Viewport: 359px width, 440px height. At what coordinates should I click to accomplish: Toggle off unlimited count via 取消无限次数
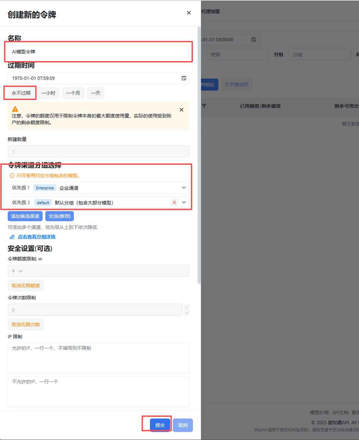26,324
